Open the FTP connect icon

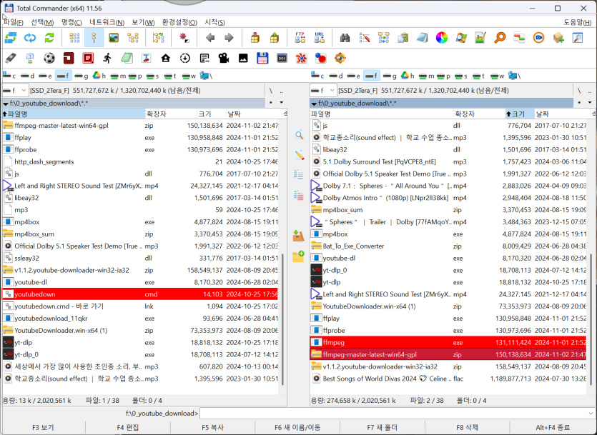(300, 38)
